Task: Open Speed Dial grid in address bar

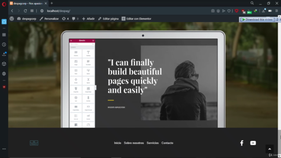Action: [x=32, y=11]
